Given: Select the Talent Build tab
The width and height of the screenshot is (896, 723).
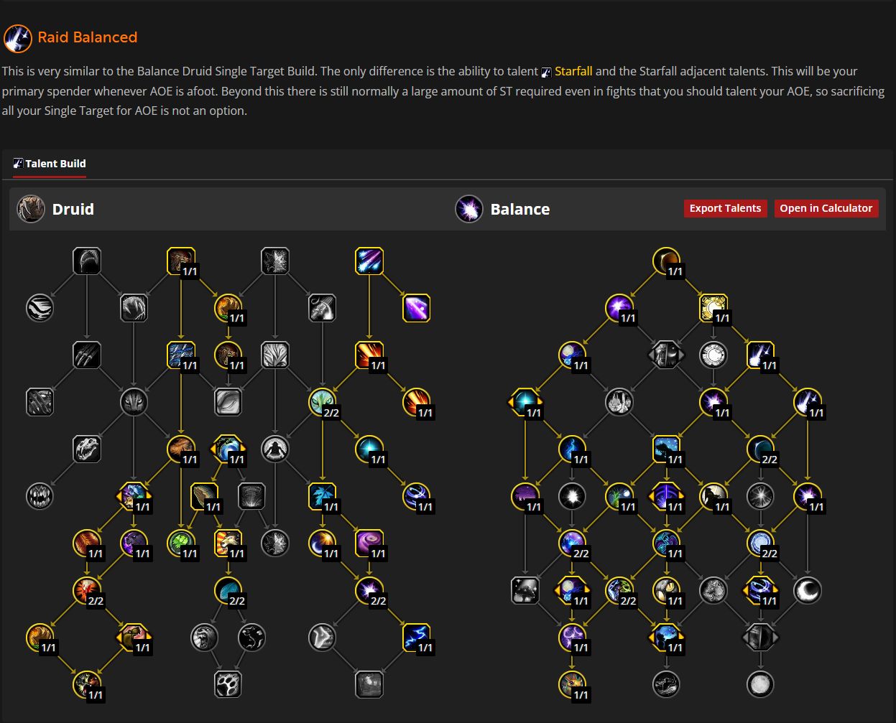Looking at the screenshot, I should tap(50, 164).
